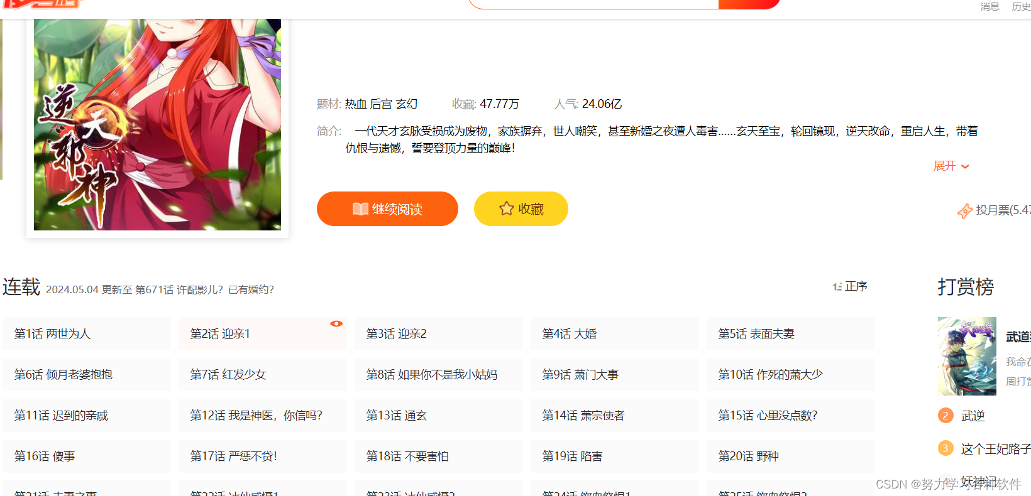This screenshot has width=1031, height=496.
Task: Click the book icon in 继续阅读 button
Action: [x=360, y=209]
